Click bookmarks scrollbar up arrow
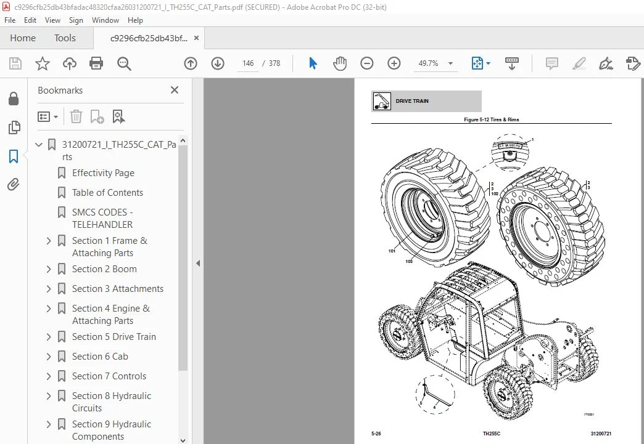This screenshot has width=644, height=444. pyautogui.click(x=183, y=140)
